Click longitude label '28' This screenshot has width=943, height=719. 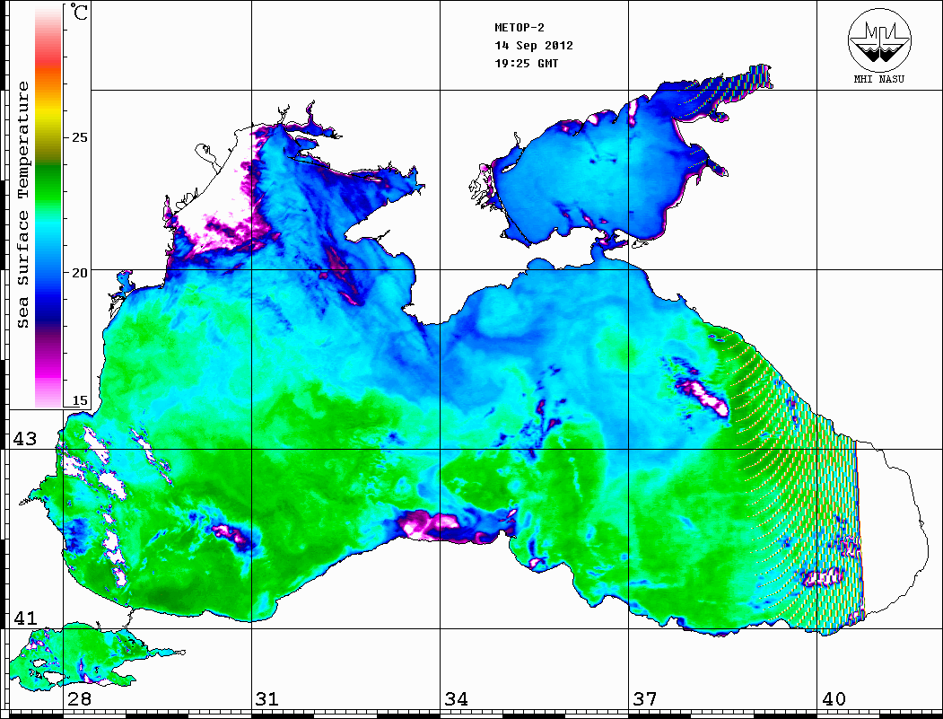[x=79, y=699]
